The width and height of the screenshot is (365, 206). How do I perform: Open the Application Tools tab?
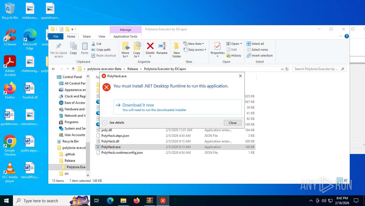tap(125, 36)
